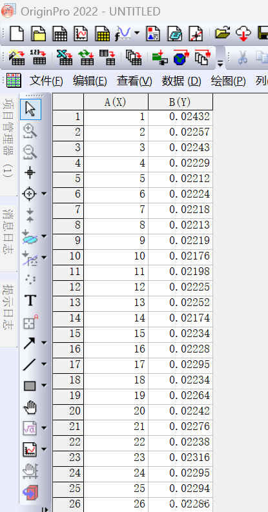Create a new graph window

click(x=81, y=34)
